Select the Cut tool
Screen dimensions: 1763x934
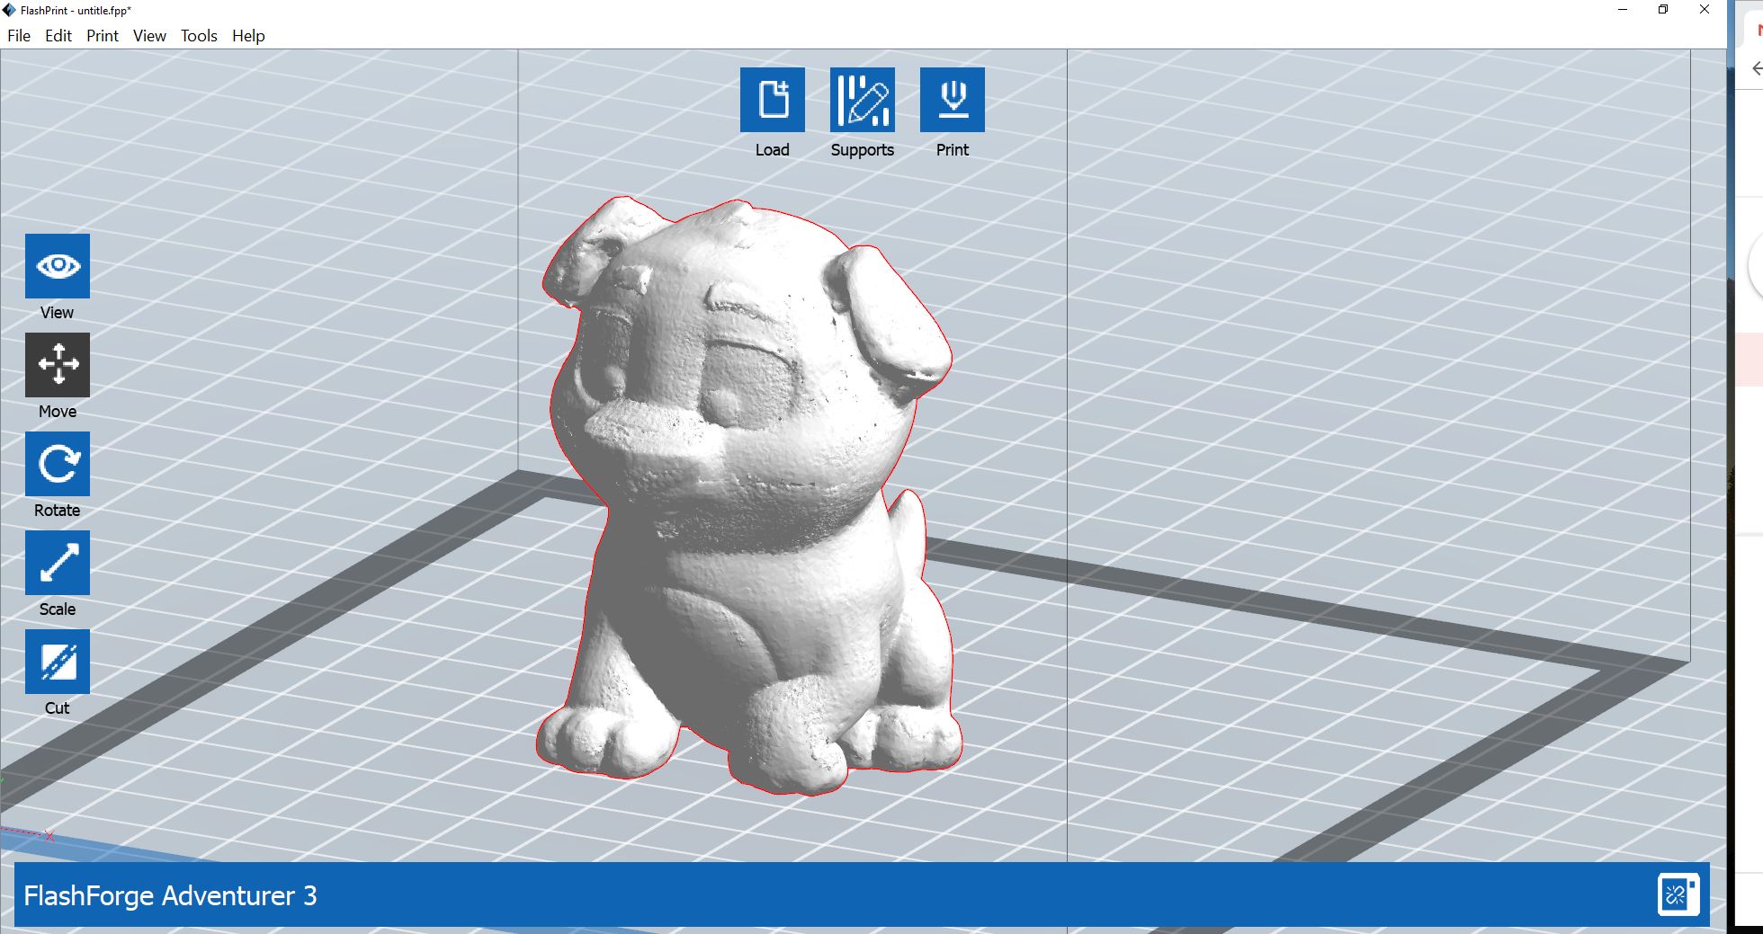[x=58, y=662]
